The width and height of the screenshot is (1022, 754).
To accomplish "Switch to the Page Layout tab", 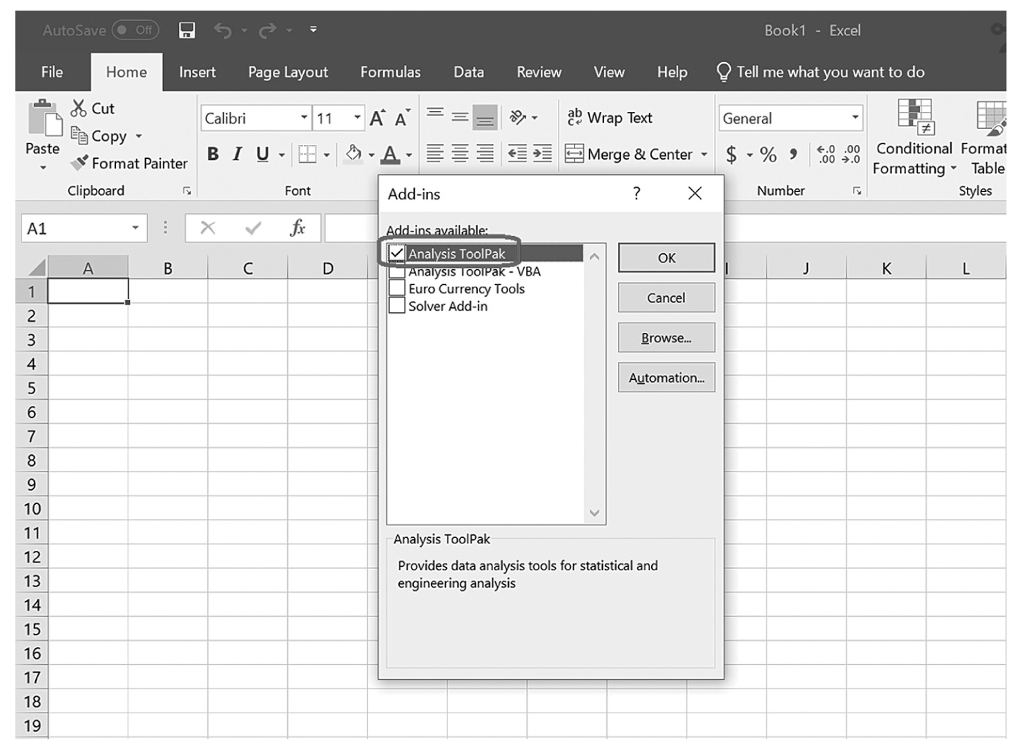I will (x=288, y=72).
